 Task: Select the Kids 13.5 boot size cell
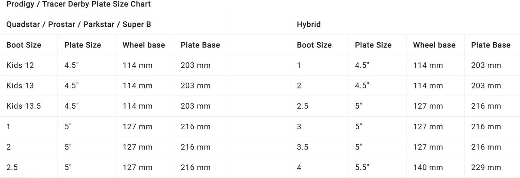coord(23,106)
